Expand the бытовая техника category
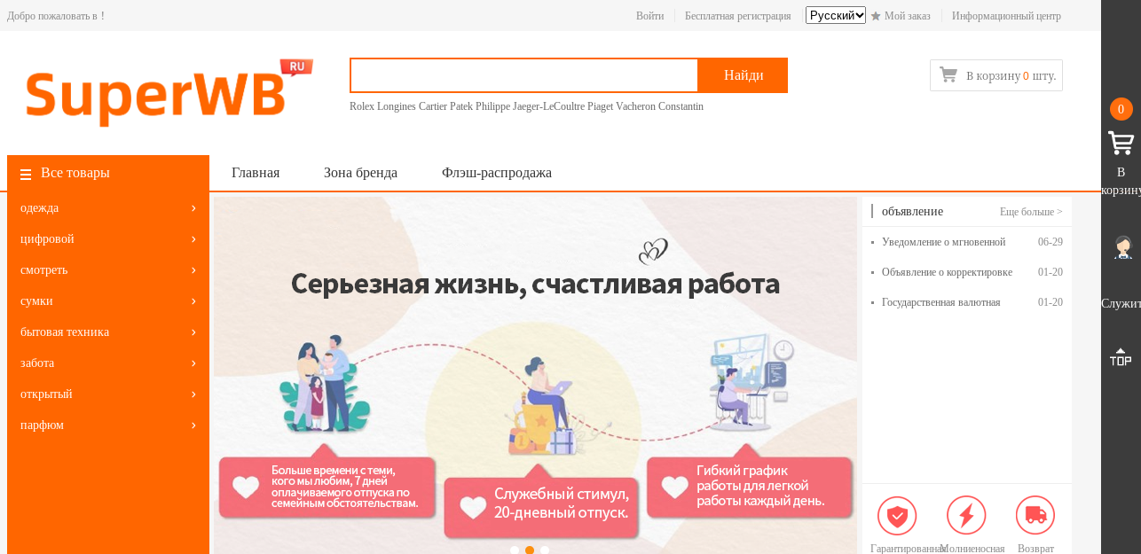Image resolution: width=1141 pixels, height=554 pixels. (108, 332)
